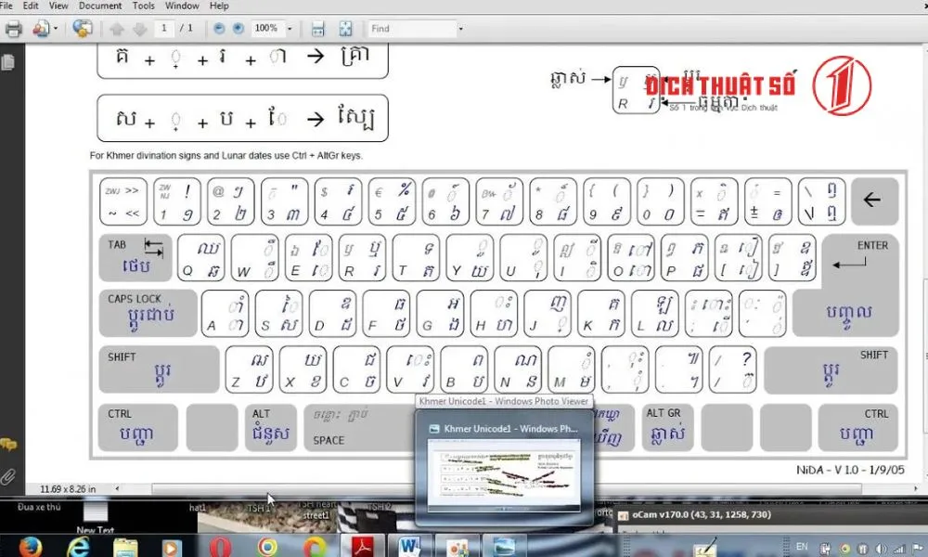Click the page number input field

[x=165, y=29]
